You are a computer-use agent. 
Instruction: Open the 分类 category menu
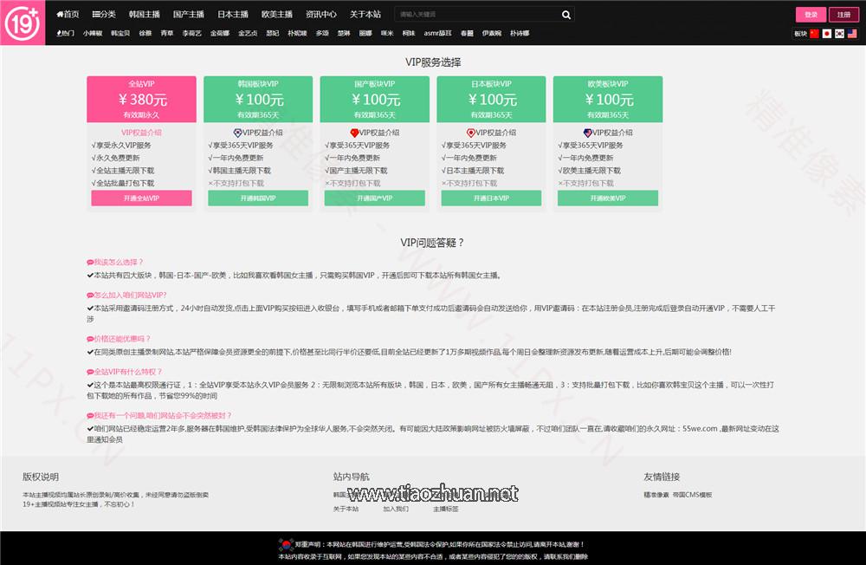click(104, 15)
